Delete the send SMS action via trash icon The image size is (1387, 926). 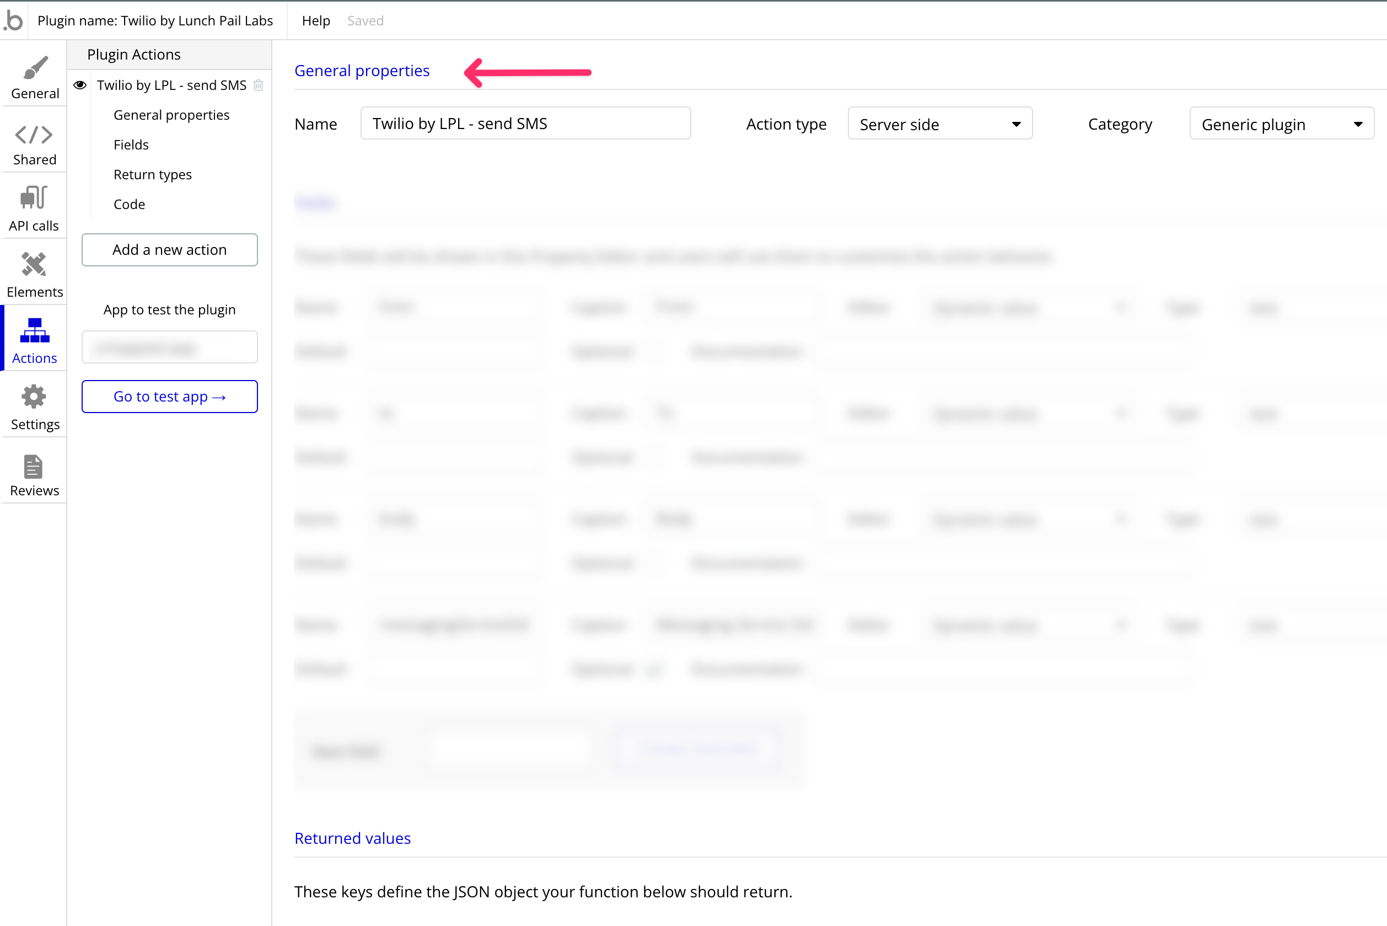pyautogui.click(x=259, y=85)
